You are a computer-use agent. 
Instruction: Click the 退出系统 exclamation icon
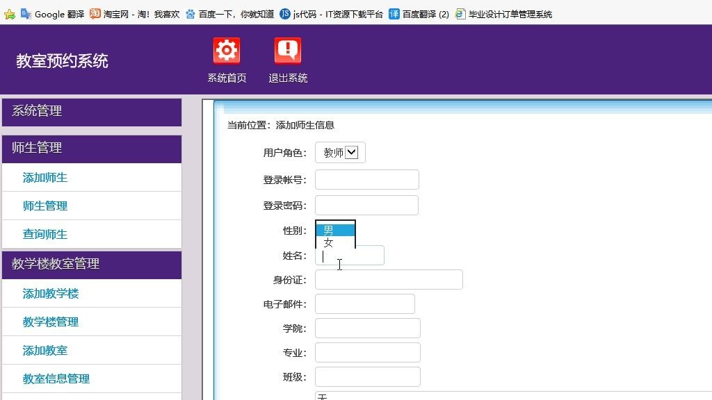pyautogui.click(x=286, y=50)
